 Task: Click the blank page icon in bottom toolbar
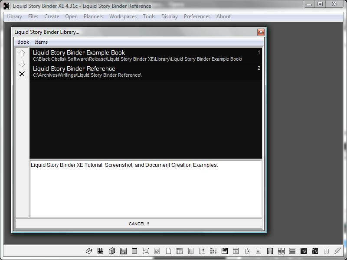(x=168, y=251)
